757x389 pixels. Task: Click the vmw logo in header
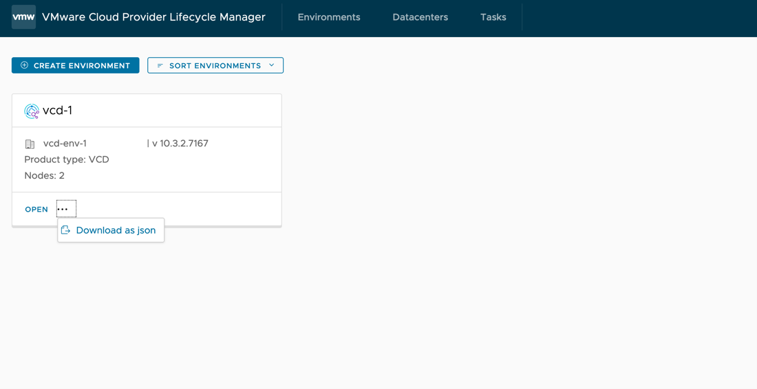[x=23, y=17]
